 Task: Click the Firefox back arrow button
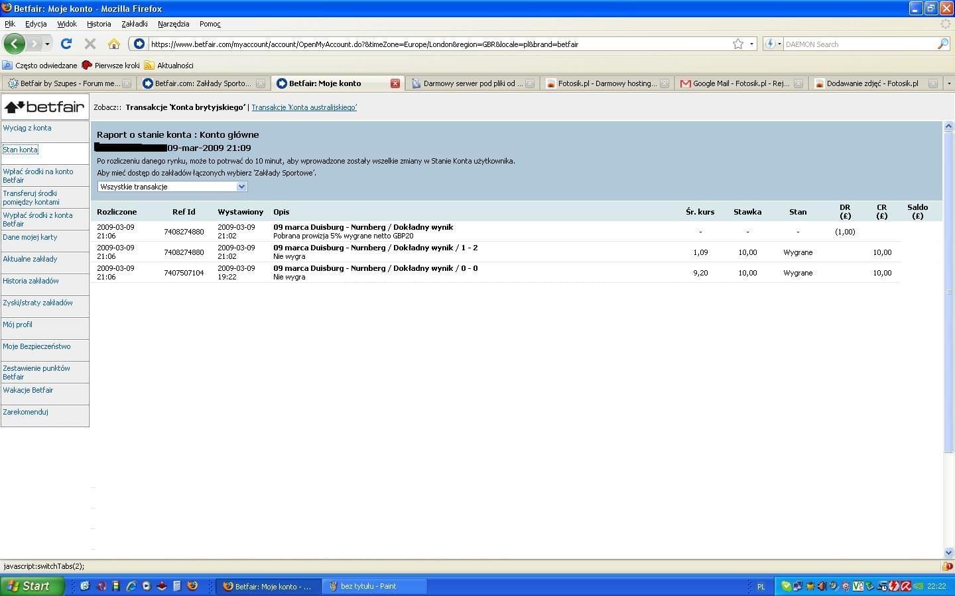[14, 44]
